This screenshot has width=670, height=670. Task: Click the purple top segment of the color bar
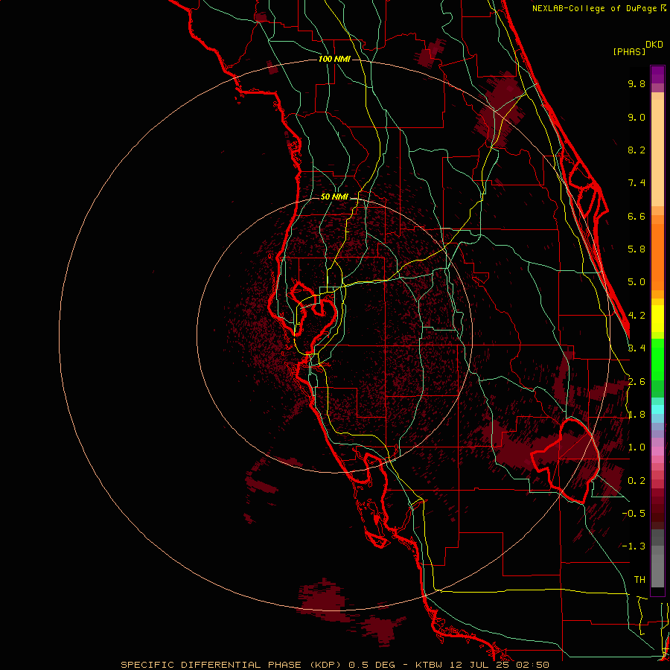pos(657,74)
